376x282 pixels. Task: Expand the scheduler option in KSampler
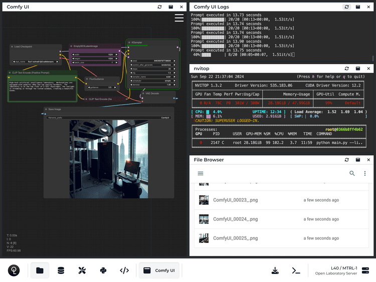click(x=152, y=80)
